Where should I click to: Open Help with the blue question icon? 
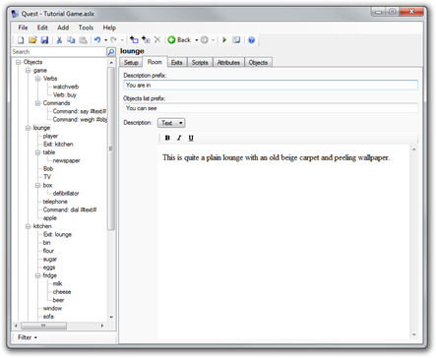pos(251,40)
